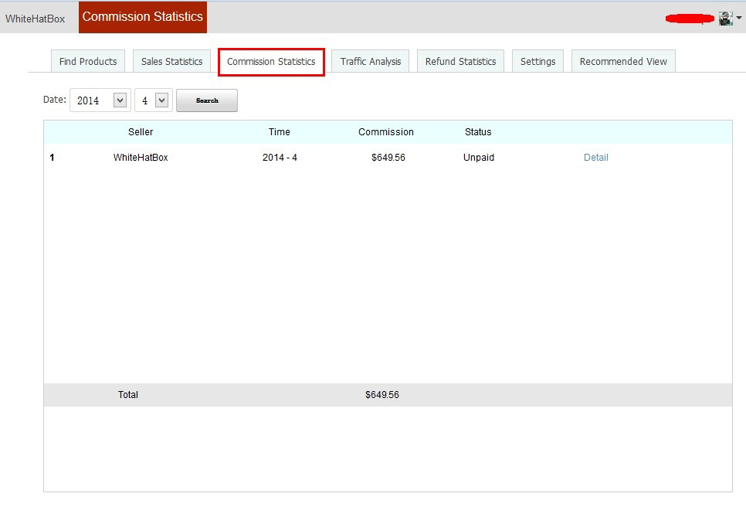Click the Status column header
746x507 pixels.
coord(478,132)
